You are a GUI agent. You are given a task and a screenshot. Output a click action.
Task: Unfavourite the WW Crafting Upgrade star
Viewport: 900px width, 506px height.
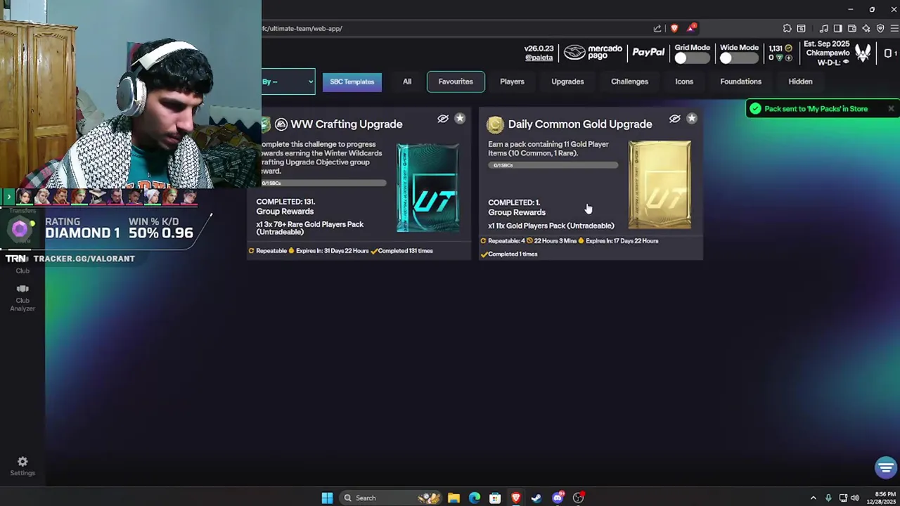[x=460, y=119]
